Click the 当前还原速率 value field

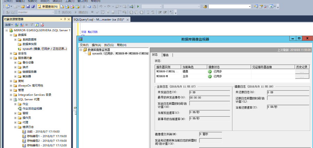coord(288,107)
